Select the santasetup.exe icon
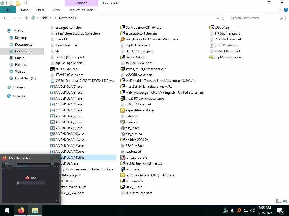289x216 pixels. pyautogui.click(x=122, y=157)
